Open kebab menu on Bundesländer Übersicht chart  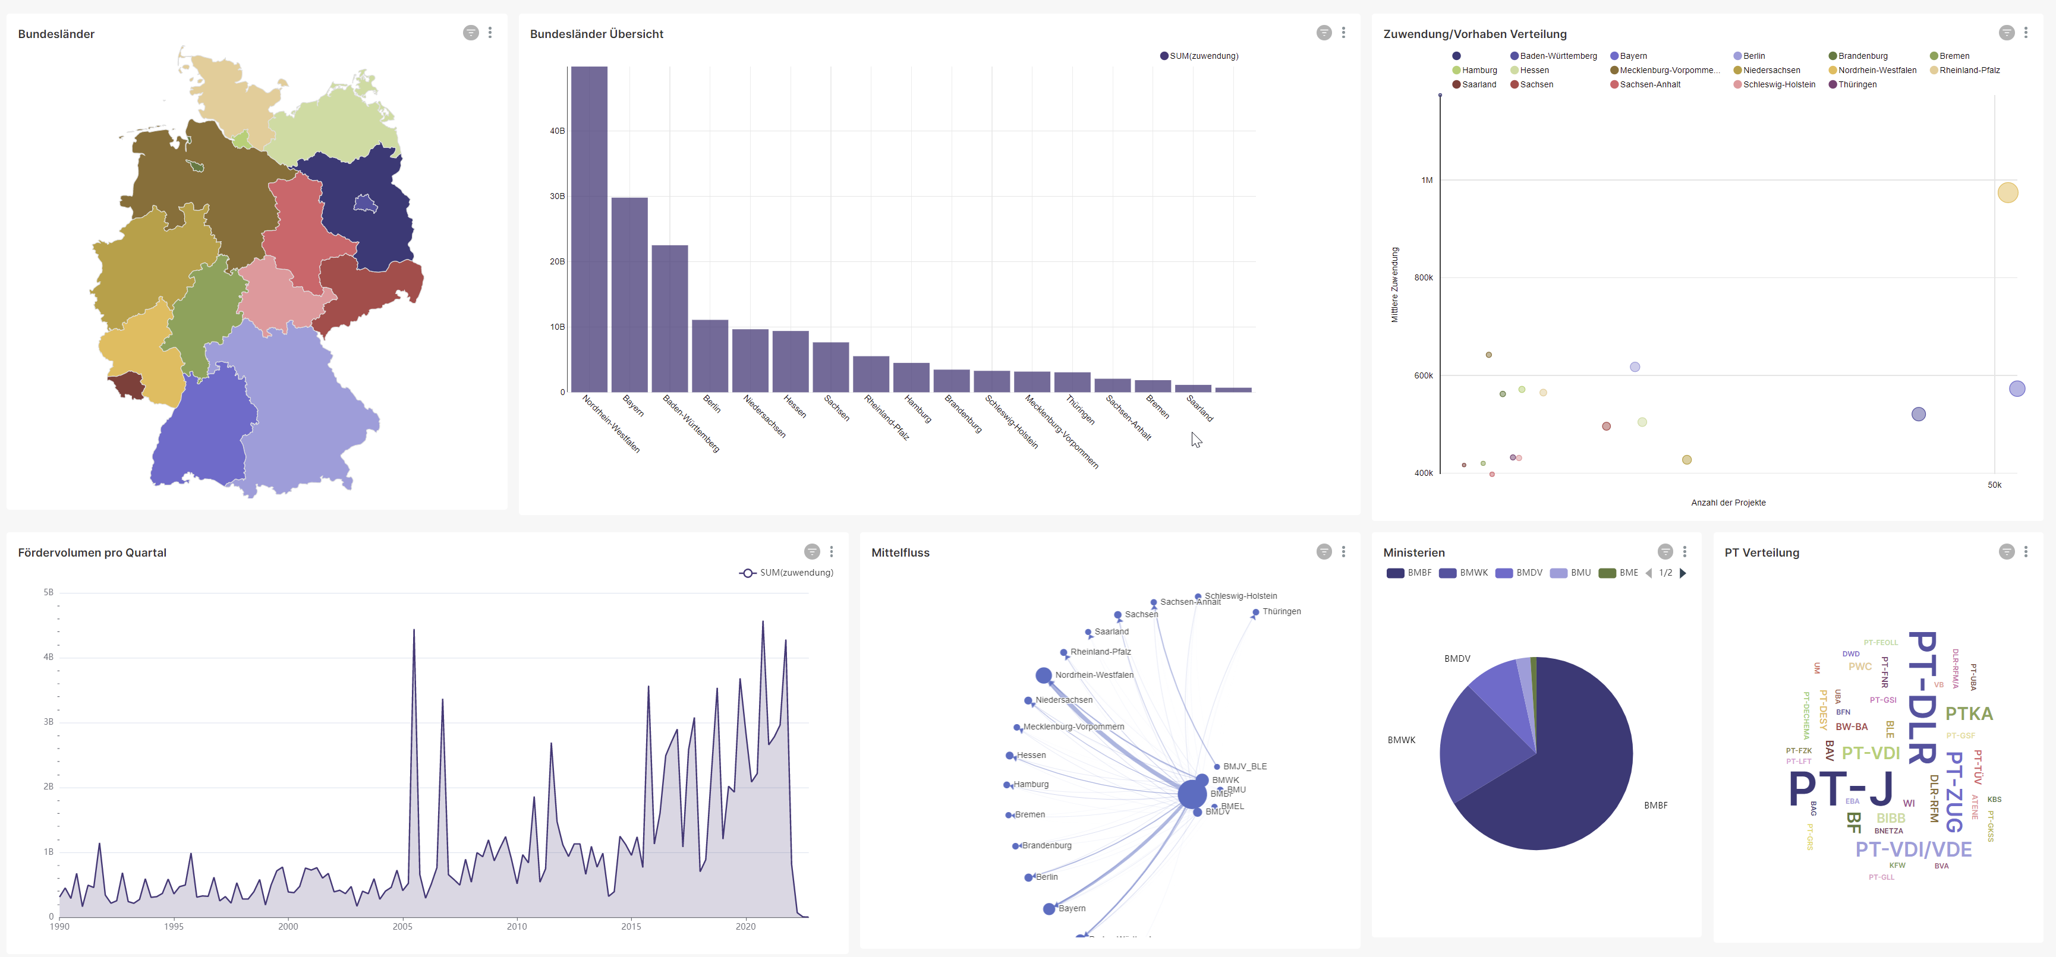click(x=1343, y=33)
